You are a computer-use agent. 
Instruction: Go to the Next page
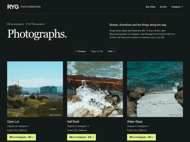coord(112,51)
